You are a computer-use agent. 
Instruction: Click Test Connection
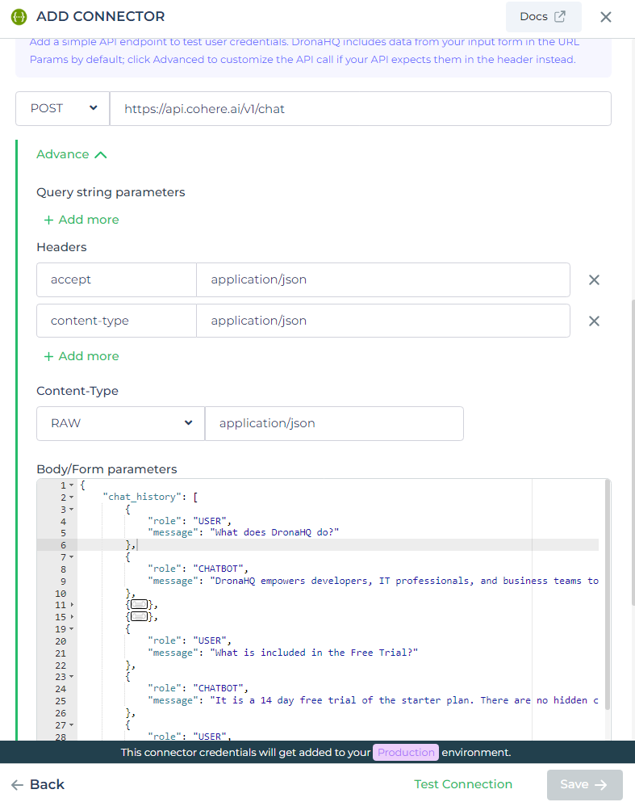(463, 784)
